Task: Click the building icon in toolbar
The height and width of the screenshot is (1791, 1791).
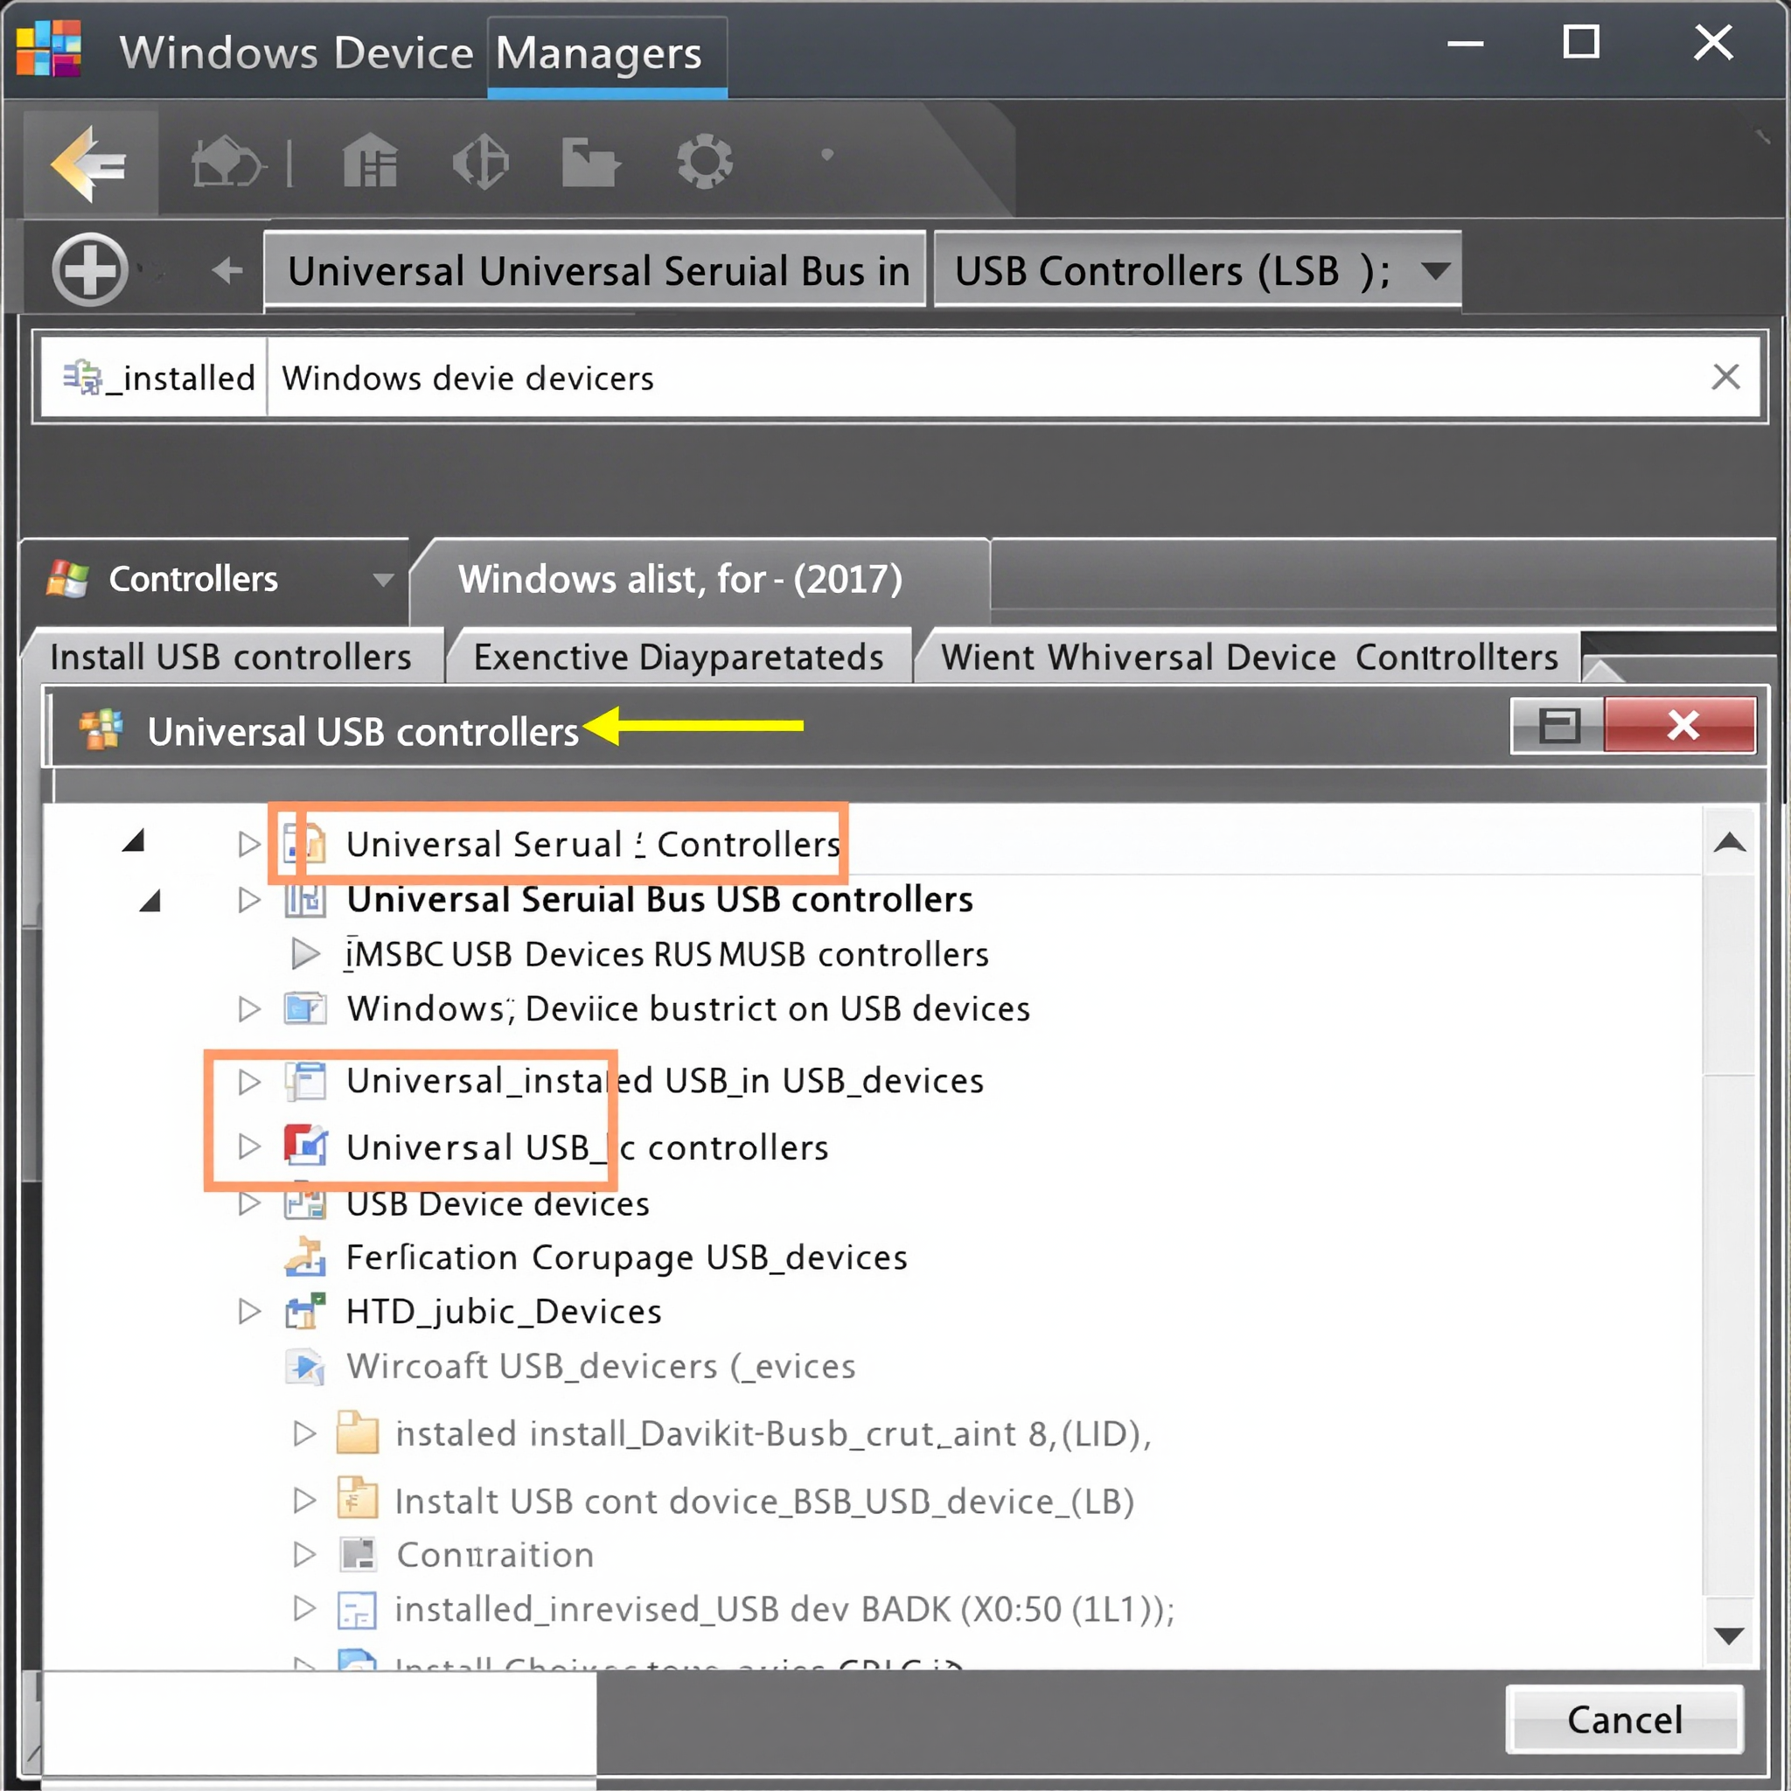Action: coord(369,163)
